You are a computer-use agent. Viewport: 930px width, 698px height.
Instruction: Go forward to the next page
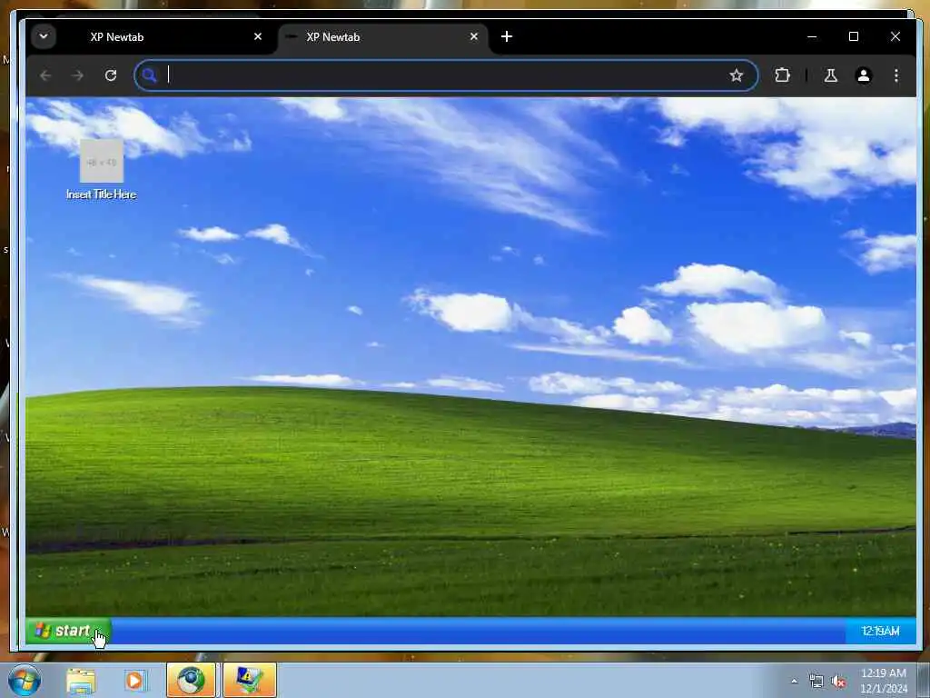click(78, 75)
